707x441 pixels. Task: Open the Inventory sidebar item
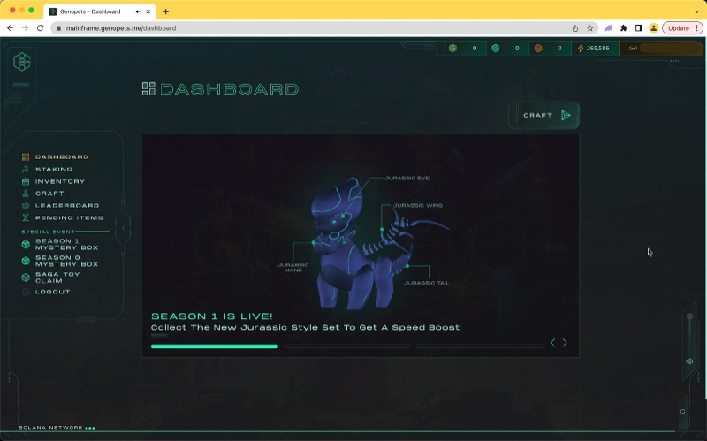(x=60, y=181)
